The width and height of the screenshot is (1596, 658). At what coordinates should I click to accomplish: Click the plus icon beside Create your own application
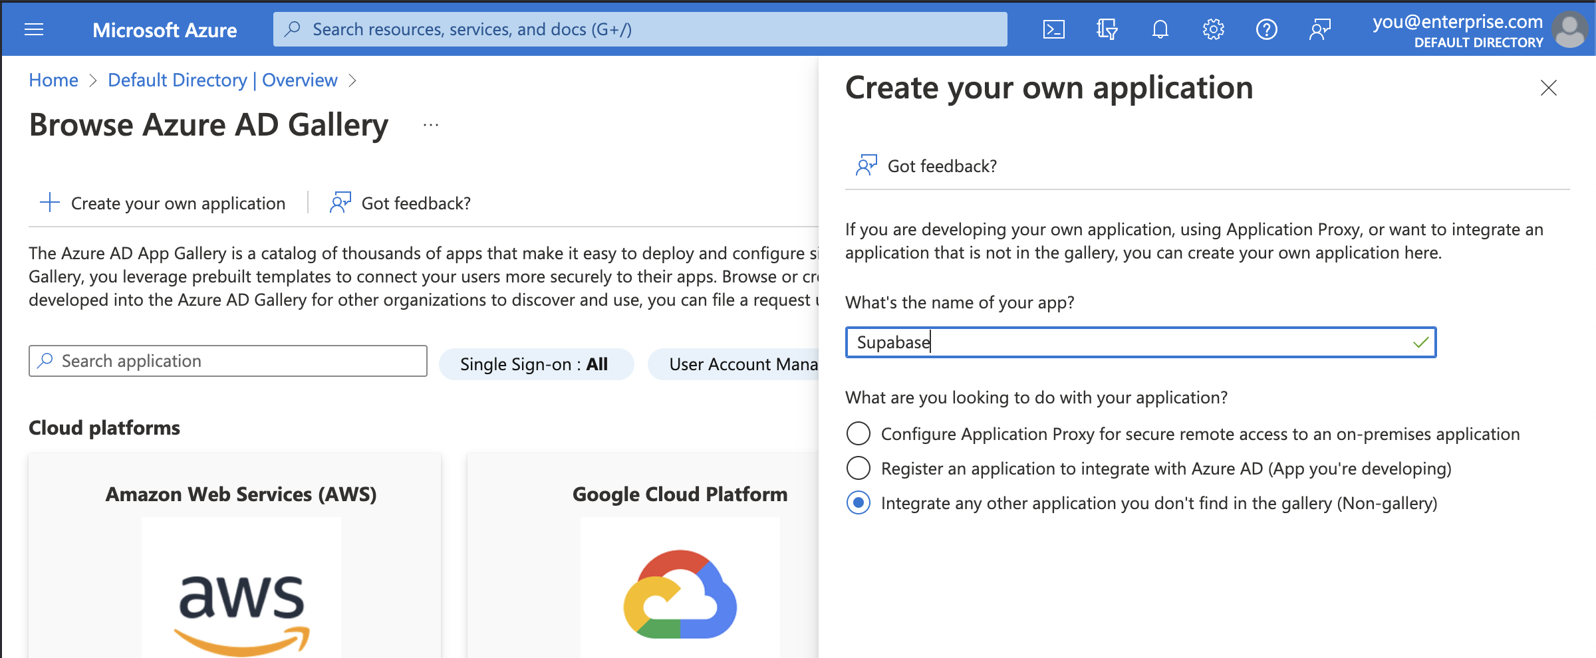[49, 203]
